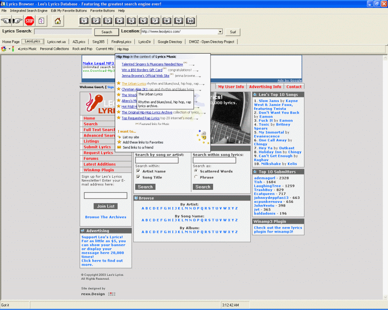Open favorite button number 2
Viewport: 388px width, 310px height.
click(x=96, y=21)
